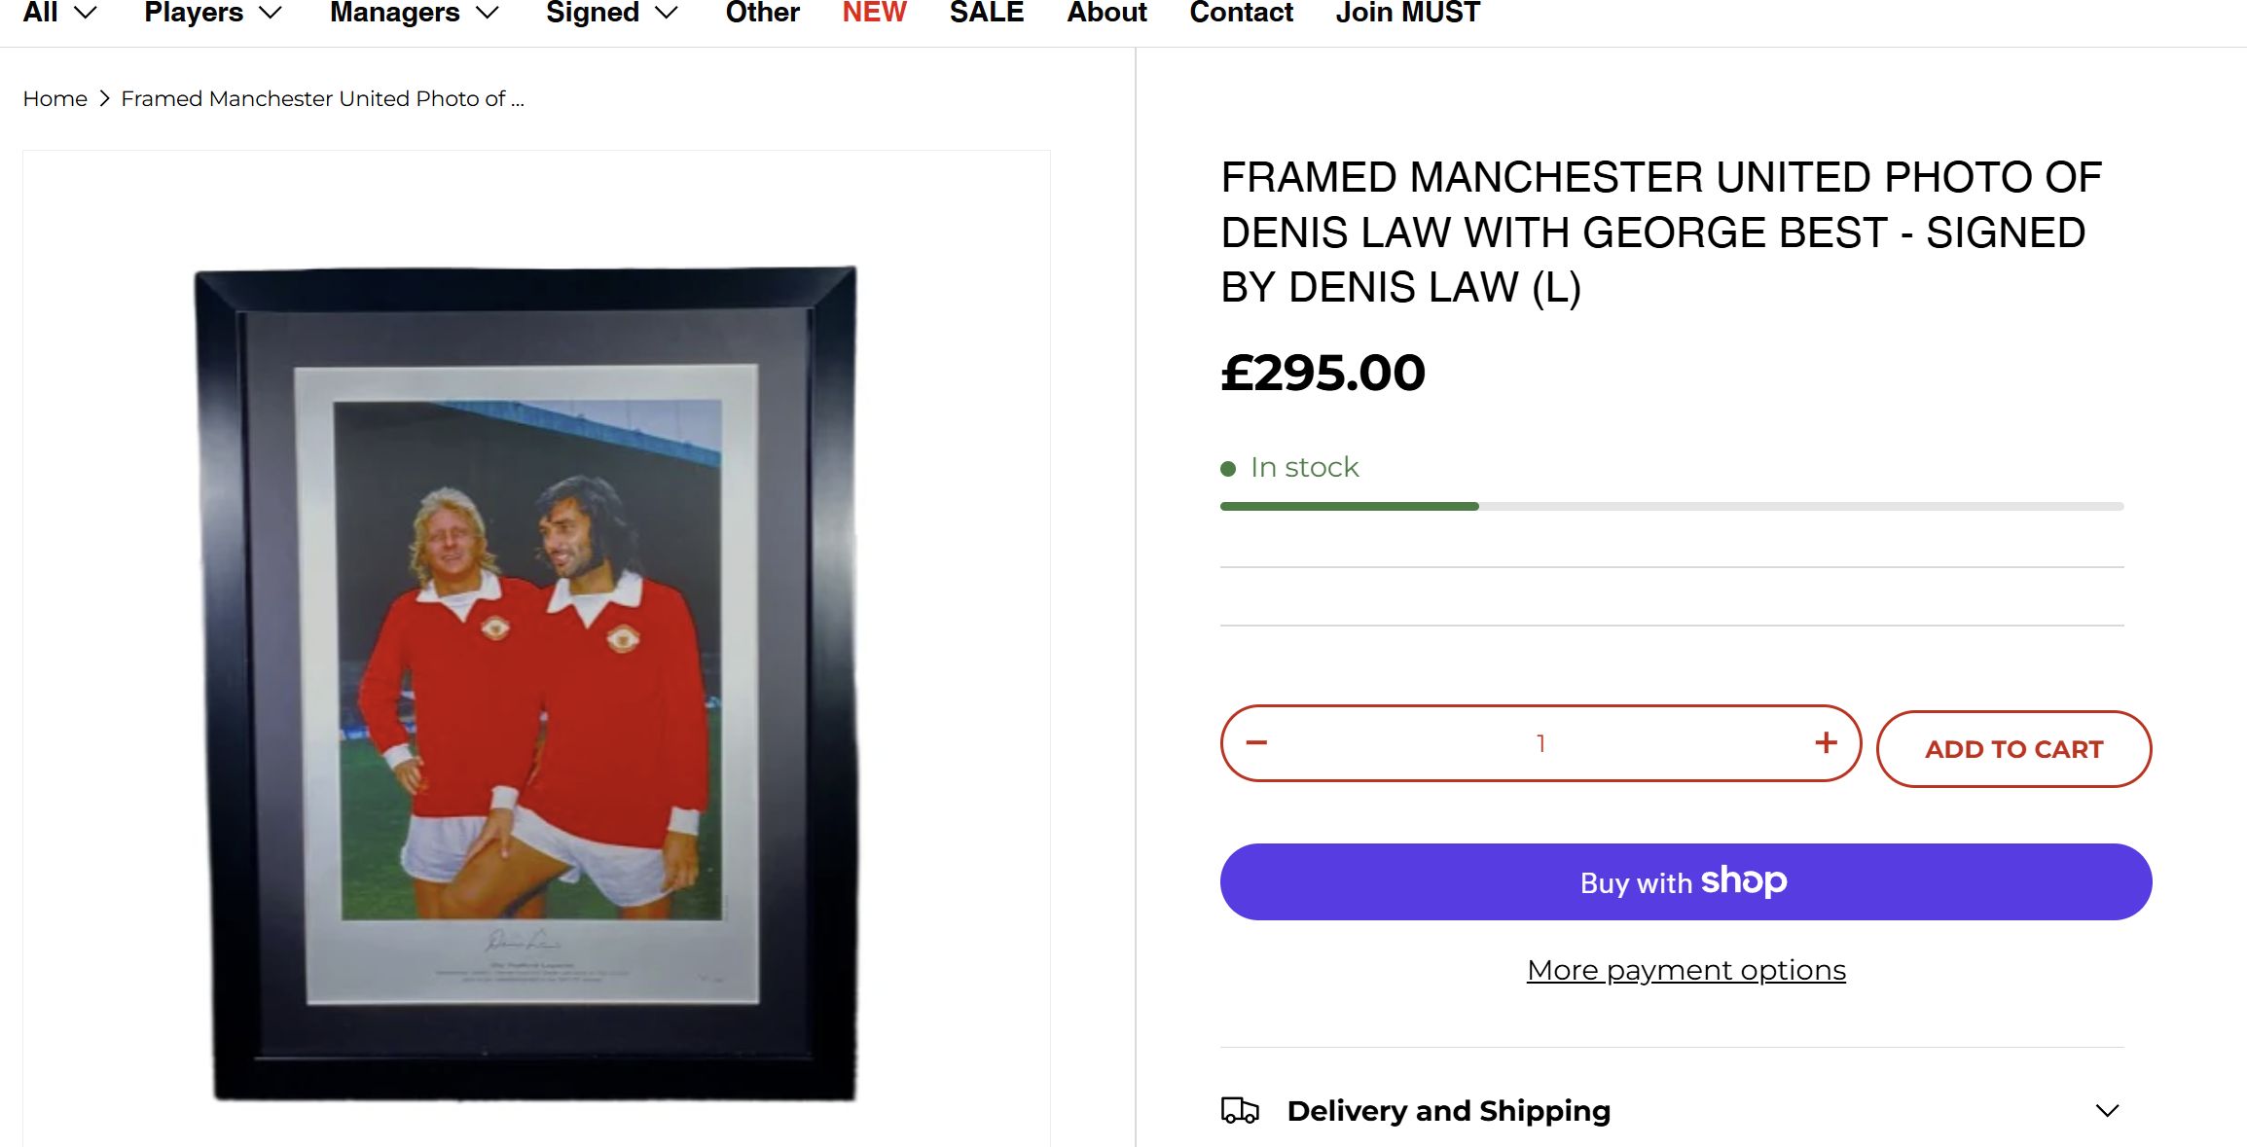The height and width of the screenshot is (1147, 2247).
Task: Expand the Players menu
Action: click(212, 13)
